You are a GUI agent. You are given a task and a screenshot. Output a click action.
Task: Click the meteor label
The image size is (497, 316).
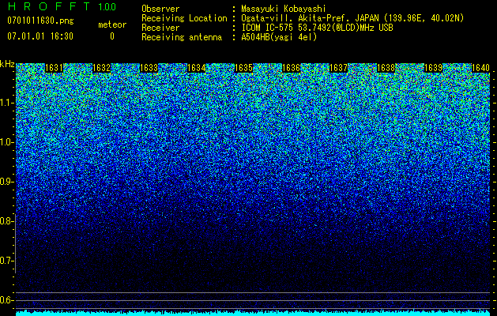click(112, 24)
